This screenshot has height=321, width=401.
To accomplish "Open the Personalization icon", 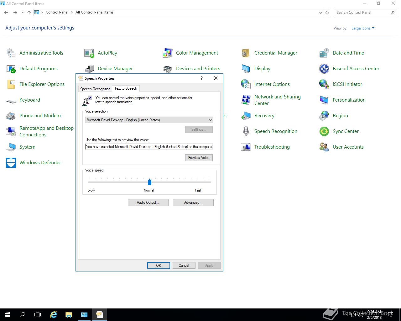I will point(324,100).
